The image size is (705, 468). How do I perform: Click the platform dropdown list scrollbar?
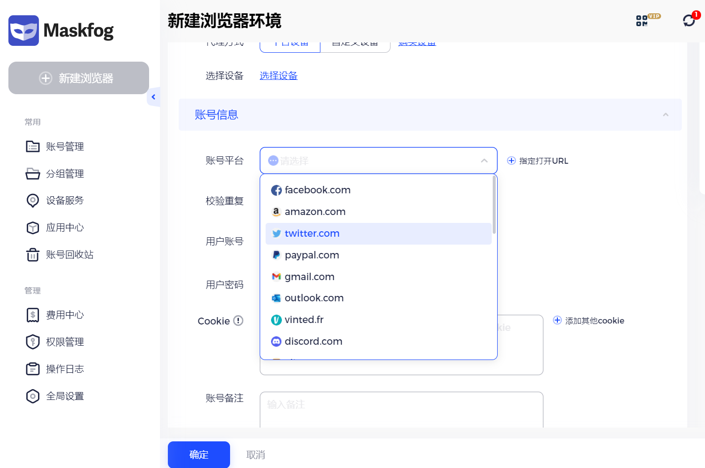click(x=494, y=205)
